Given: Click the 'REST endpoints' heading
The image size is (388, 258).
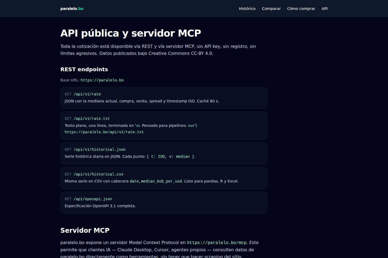Looking at the screenshot, I should click(84, 69).
